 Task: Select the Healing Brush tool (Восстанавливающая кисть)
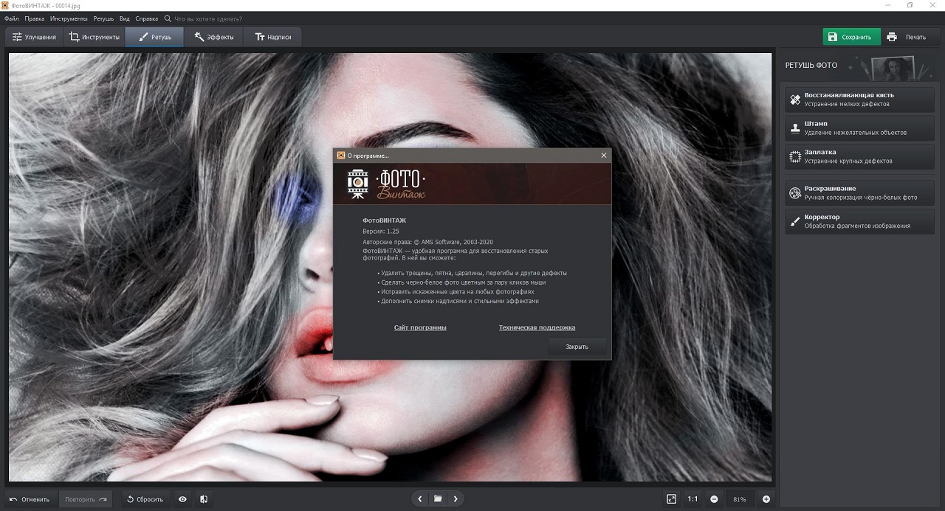tap(859, 100)
